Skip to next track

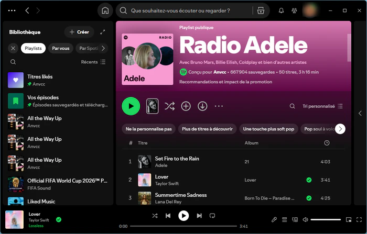point(199,216)
